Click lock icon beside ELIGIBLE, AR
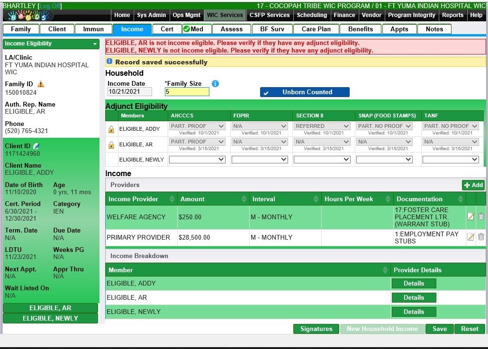The height and width of the screenshot is (349, 488). [111, 145]
